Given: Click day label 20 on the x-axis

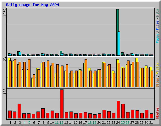Looking at the screenshot, I should pyautogui.click(x=99, y=123).
